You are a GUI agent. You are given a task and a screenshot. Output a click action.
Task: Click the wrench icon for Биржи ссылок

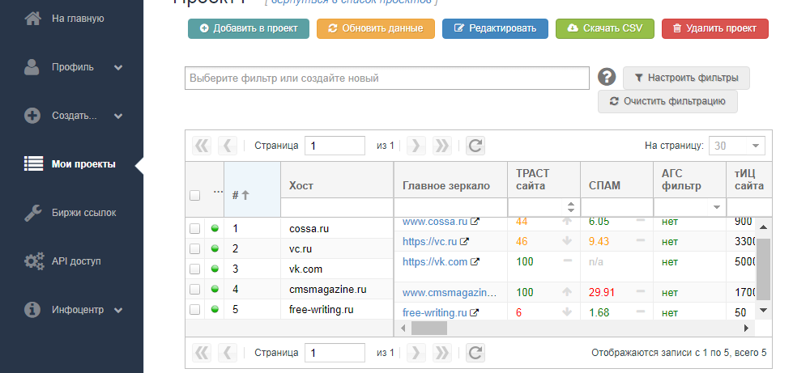(32, 213)
